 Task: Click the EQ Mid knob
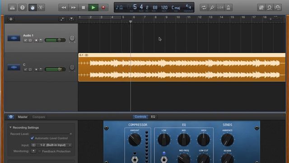coord(184,139)
